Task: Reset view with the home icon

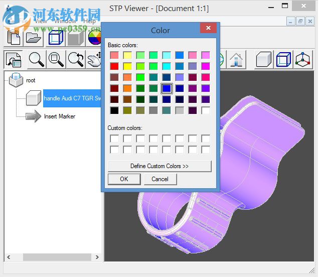Action: coord(236,60)
